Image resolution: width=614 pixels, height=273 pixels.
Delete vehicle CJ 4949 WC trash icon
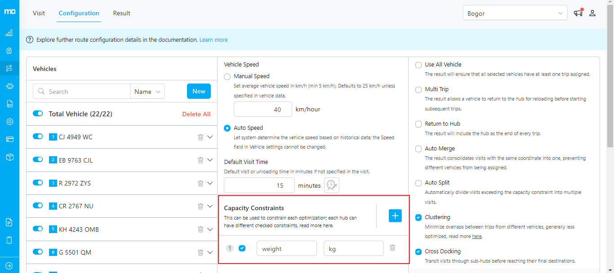click(x=200, y=137)
